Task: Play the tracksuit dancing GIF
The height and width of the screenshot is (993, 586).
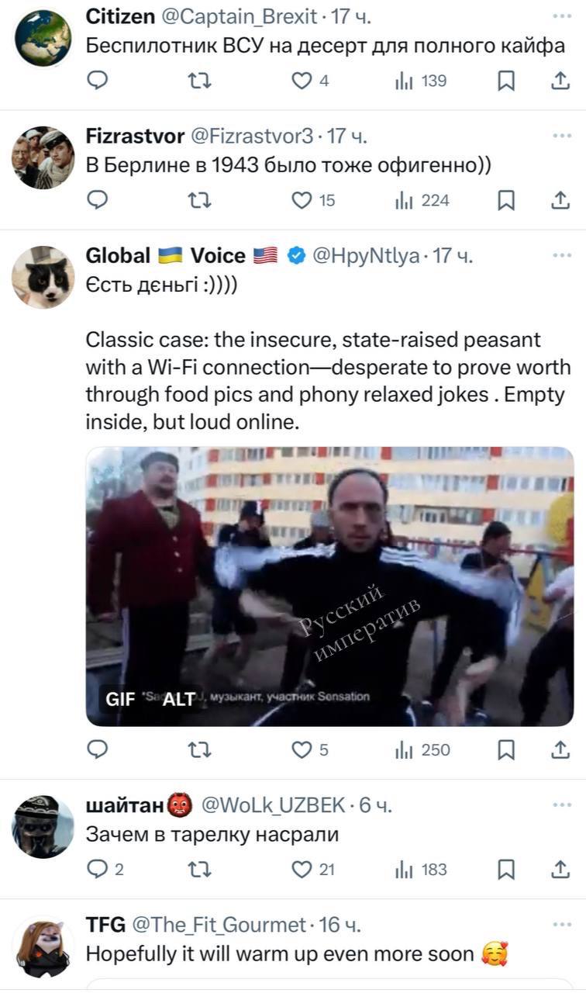Action: coord(329,586)
